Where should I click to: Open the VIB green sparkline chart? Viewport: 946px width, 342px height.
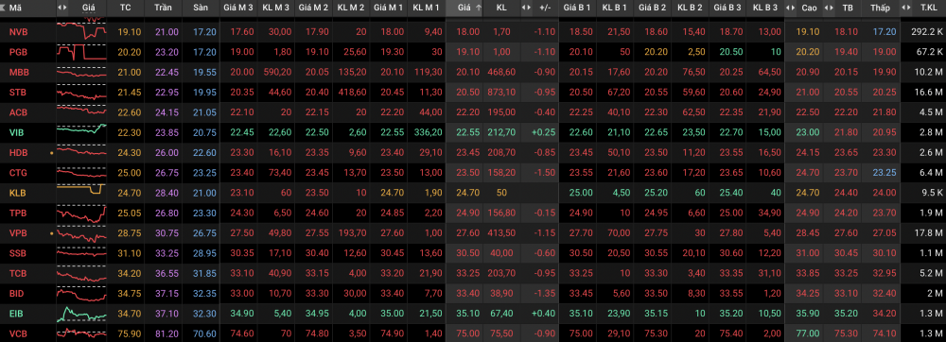pyautogui.click(x=81, y=132)
